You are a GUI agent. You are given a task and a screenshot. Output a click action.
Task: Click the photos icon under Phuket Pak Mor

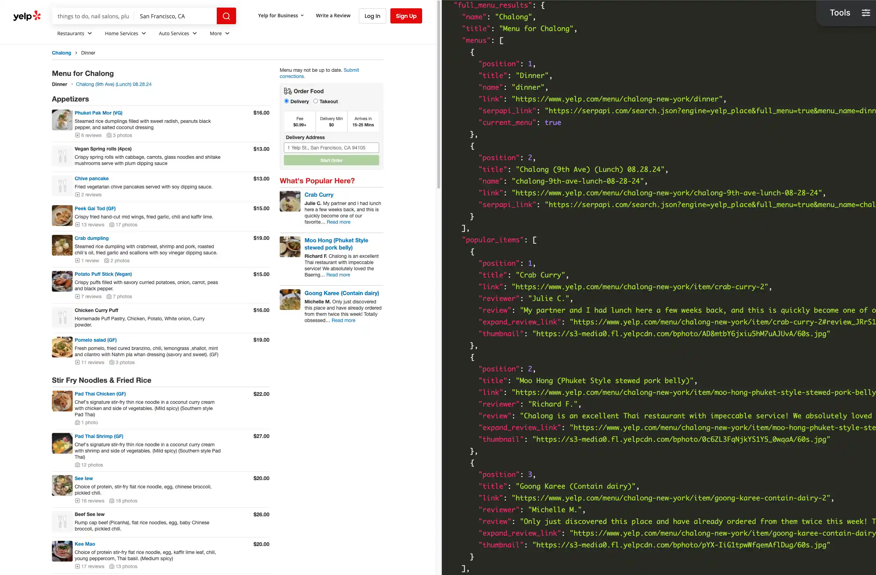pos(109,136)
